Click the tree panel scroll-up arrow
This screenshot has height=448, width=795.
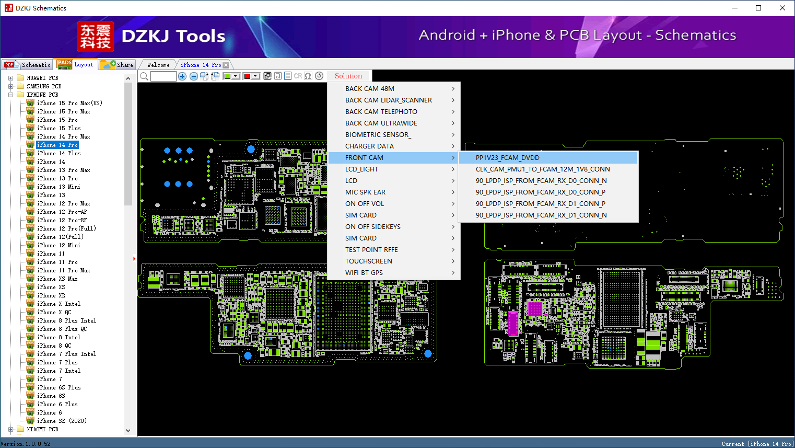pyautogui.click(x=128, y=78)
